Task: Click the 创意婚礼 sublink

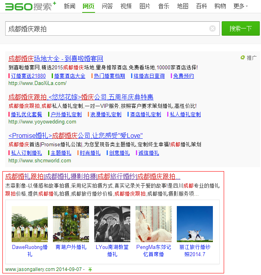Action: coord(119,153)
